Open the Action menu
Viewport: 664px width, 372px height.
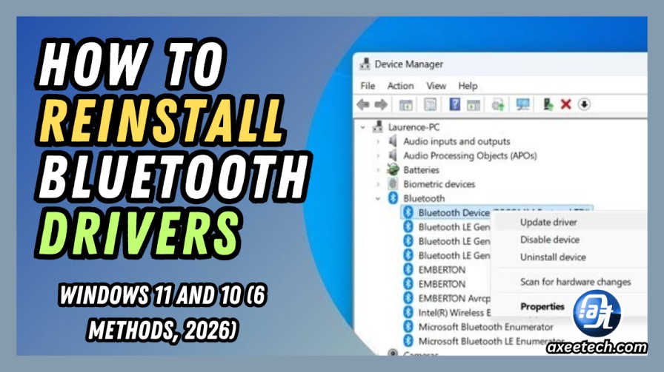point(401,86)
